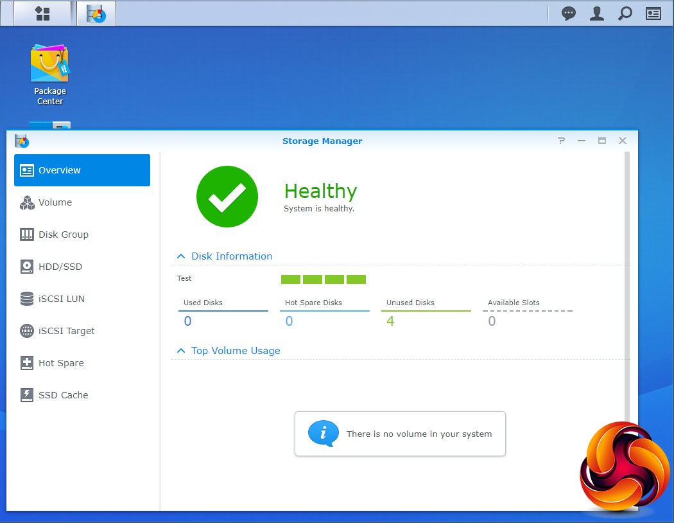The image size is (674, 523).
Task: Click the third green disk slot
Action: [334, 279]
